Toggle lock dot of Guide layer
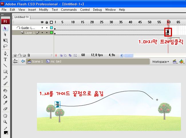This screenshot has width=186, height=138. [47, 28]
